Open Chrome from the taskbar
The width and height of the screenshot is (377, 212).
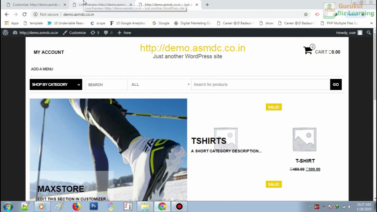coord(162,206)
